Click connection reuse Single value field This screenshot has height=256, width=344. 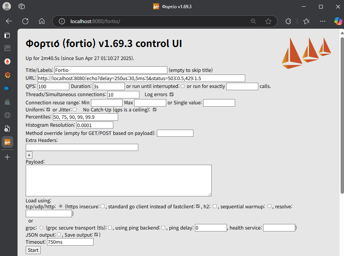(x=219, y=103)
